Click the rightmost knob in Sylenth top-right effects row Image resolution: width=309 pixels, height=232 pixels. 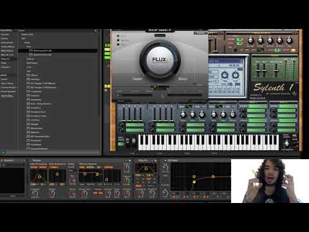point(289,41)
